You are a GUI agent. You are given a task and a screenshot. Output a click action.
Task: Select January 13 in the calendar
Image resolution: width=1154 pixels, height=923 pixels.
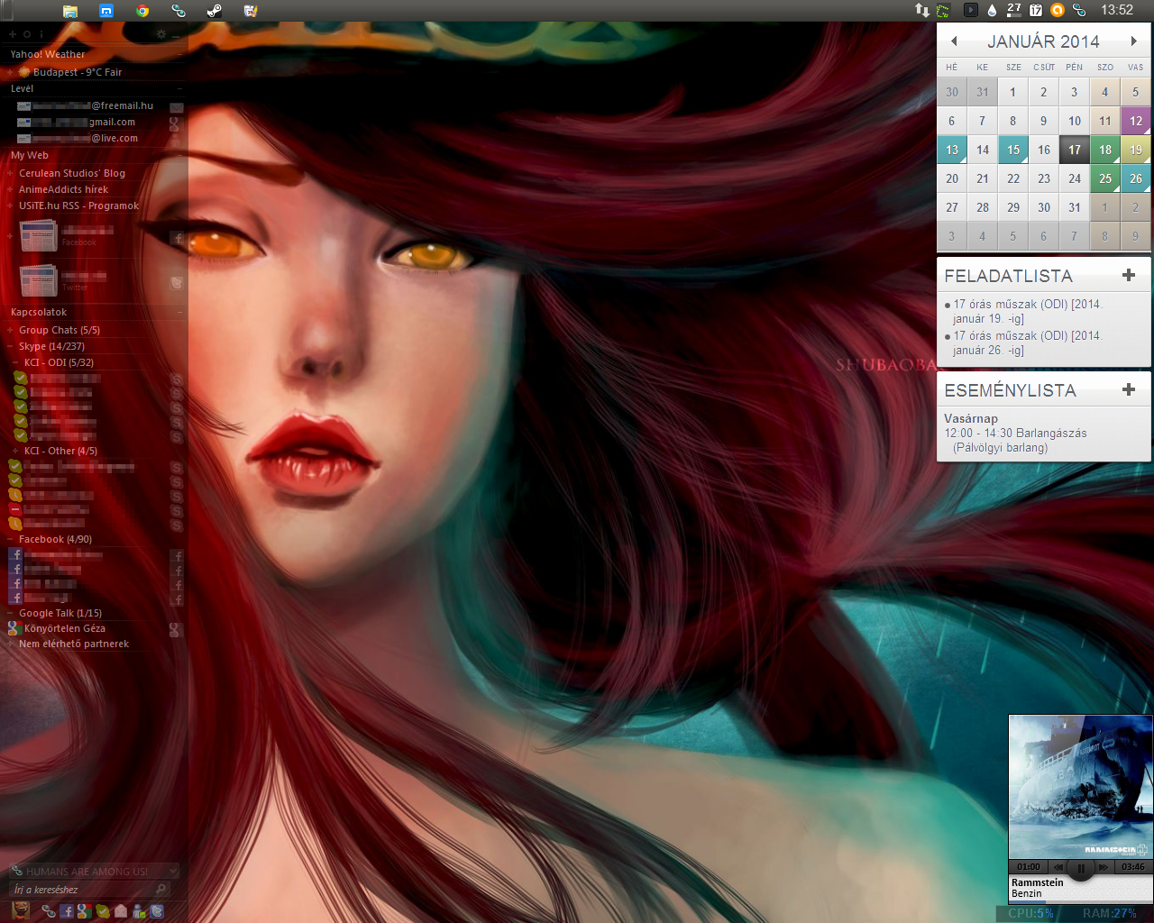[952, 150]
